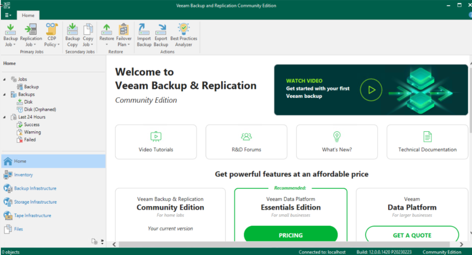Click the Veeam application icon in title bar
The width and height of the screenshot is (472, 255).
pyautogui.click(x=7, y=5)
